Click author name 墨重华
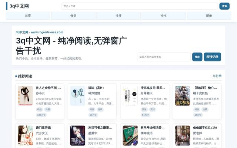The height and width of the screenshot is (148, 237). (x=93, y=133)
